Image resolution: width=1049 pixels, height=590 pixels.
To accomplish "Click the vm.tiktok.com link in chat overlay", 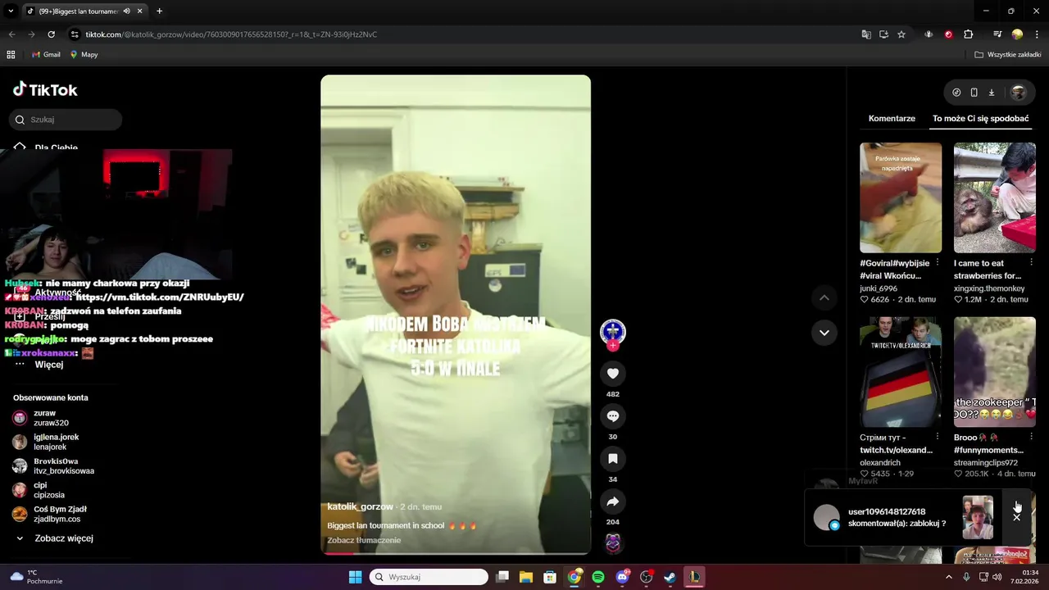I will [x=160, y=297].
